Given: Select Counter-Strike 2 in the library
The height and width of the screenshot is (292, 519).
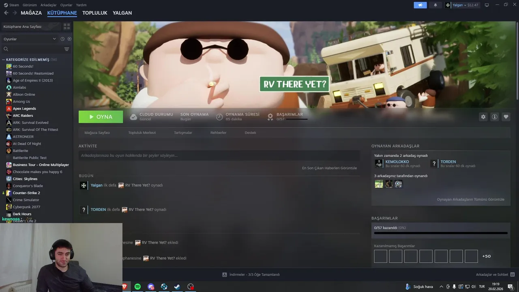Looking at the screenshot, I should 26,193.
